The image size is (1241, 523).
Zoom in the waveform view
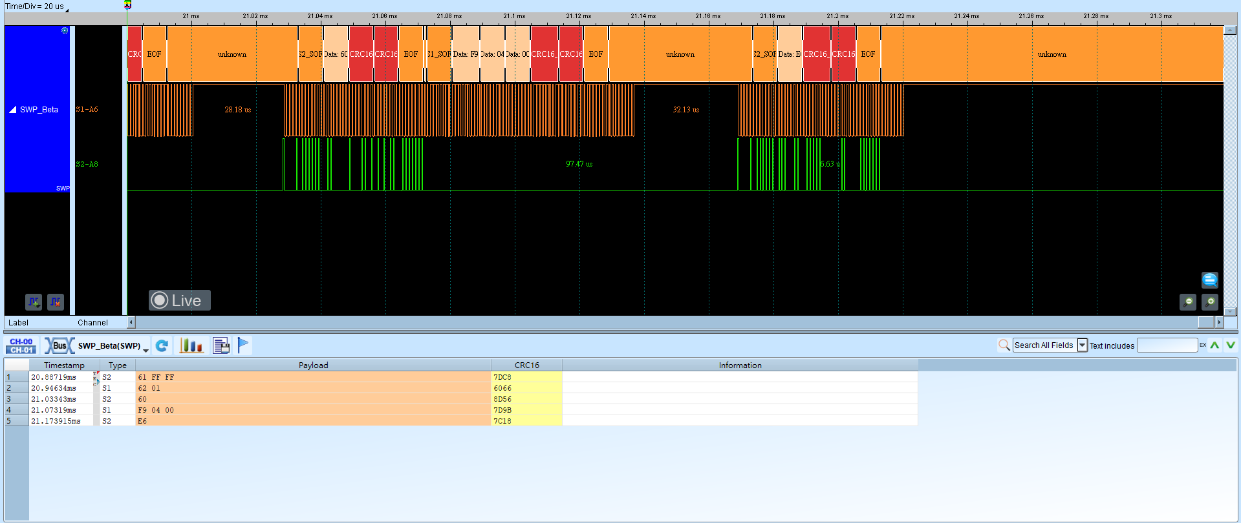1210,302
